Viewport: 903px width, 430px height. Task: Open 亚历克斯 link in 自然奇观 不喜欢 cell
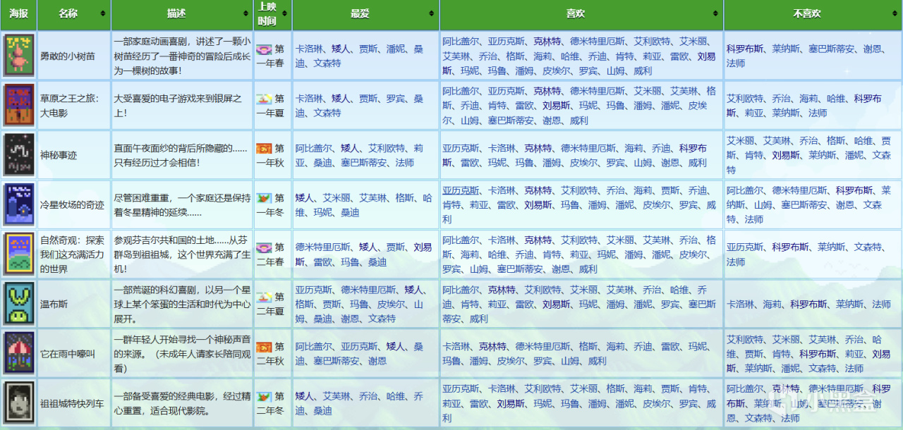click(x=745, y=247)
